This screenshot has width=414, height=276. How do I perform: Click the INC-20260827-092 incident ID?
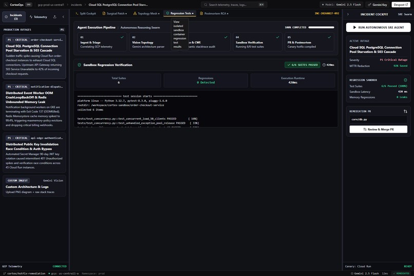click(x=327, y=13)
